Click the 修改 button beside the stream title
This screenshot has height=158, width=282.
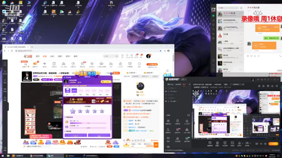pos(226,84)
